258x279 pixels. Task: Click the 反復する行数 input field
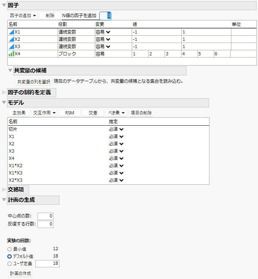click(x=46, y=224)
